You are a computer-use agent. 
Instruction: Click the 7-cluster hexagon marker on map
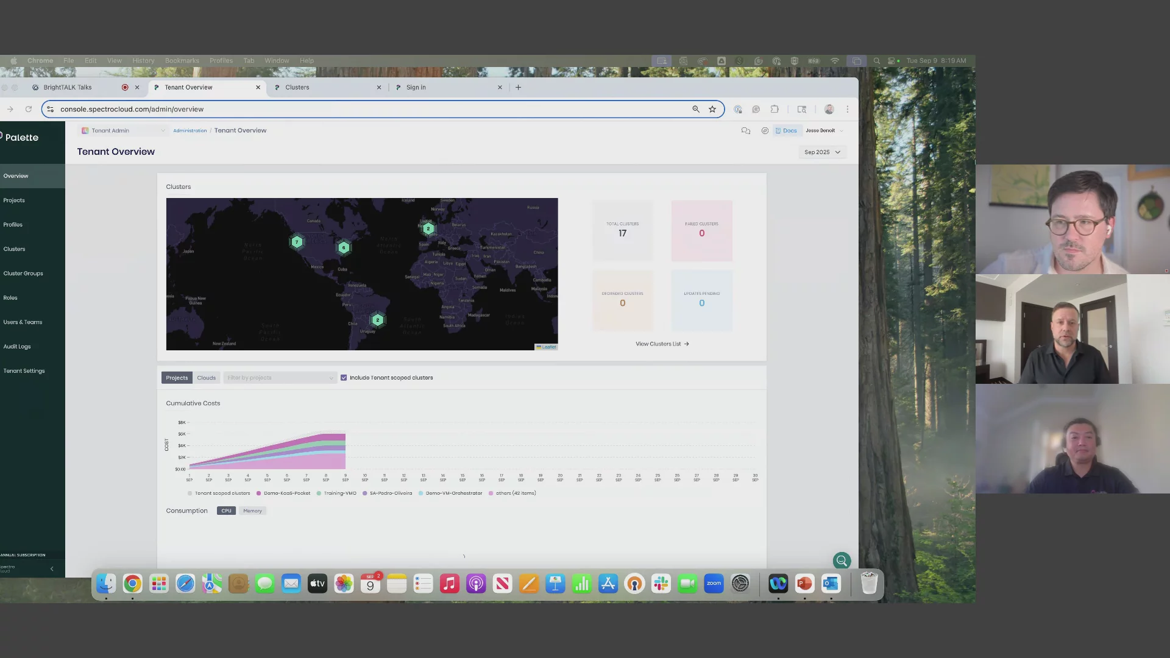coord(297,242)
